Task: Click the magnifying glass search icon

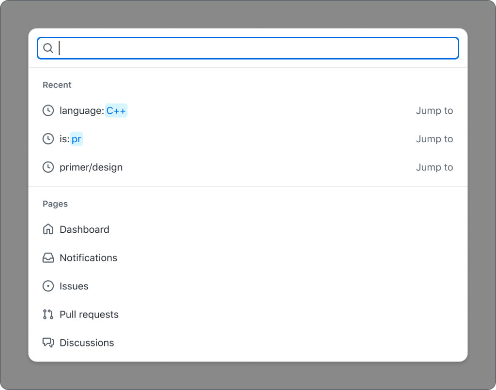Action: [48, 48]
